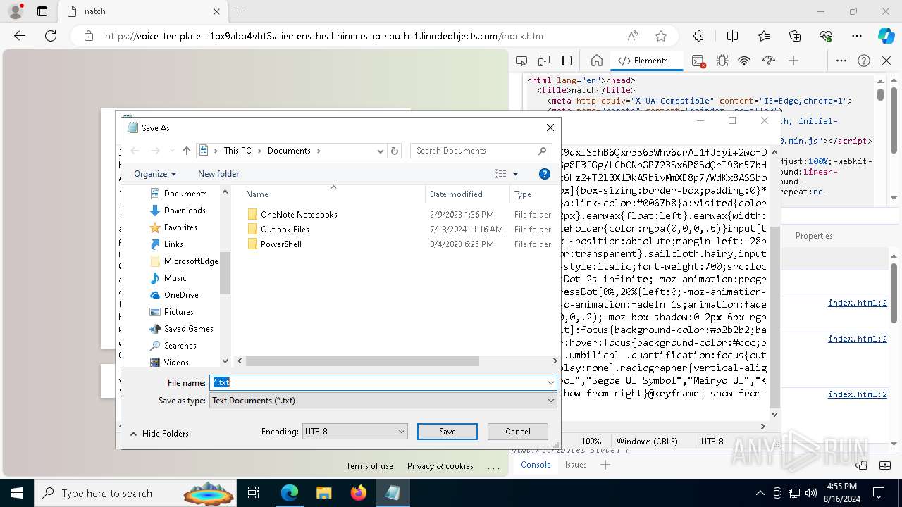Viewport: 902px width, 507px height.
Task: Open DevTools Network wifi icon
Action: [744, 61]
